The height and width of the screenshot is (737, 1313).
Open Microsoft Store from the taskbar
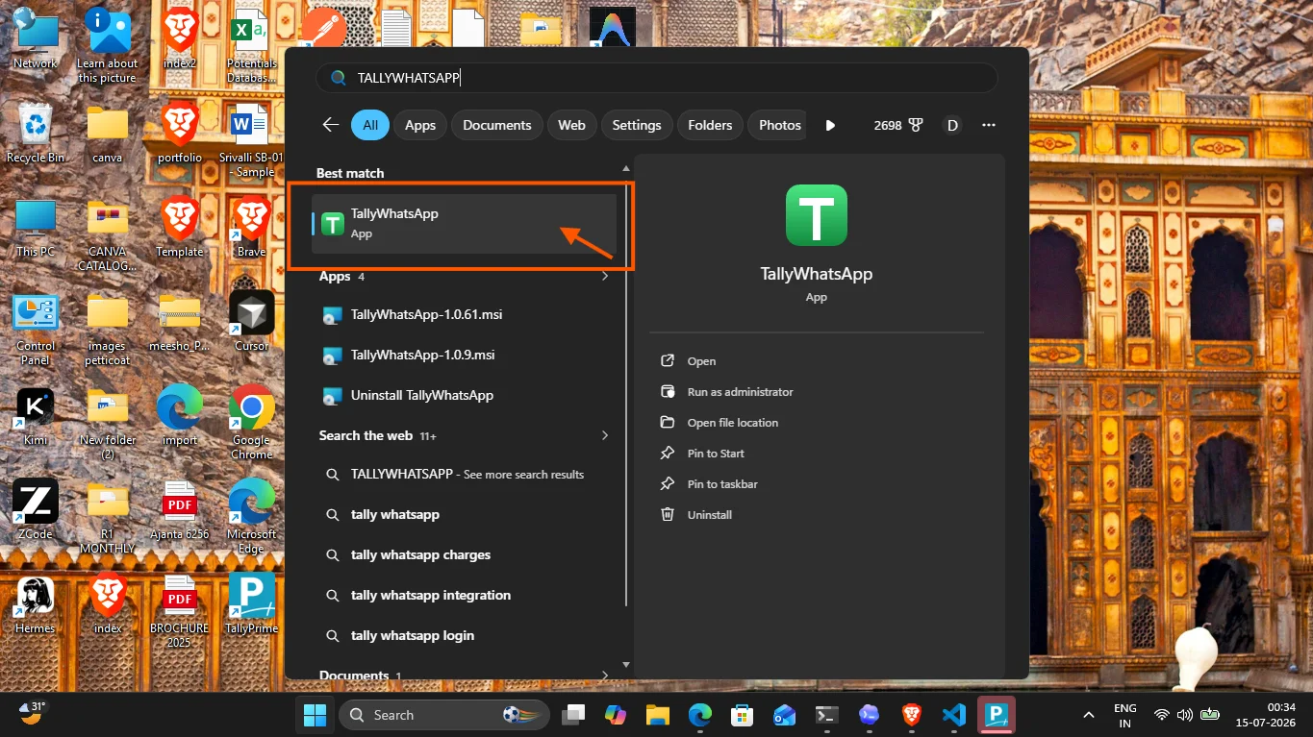tap(742, 715)
